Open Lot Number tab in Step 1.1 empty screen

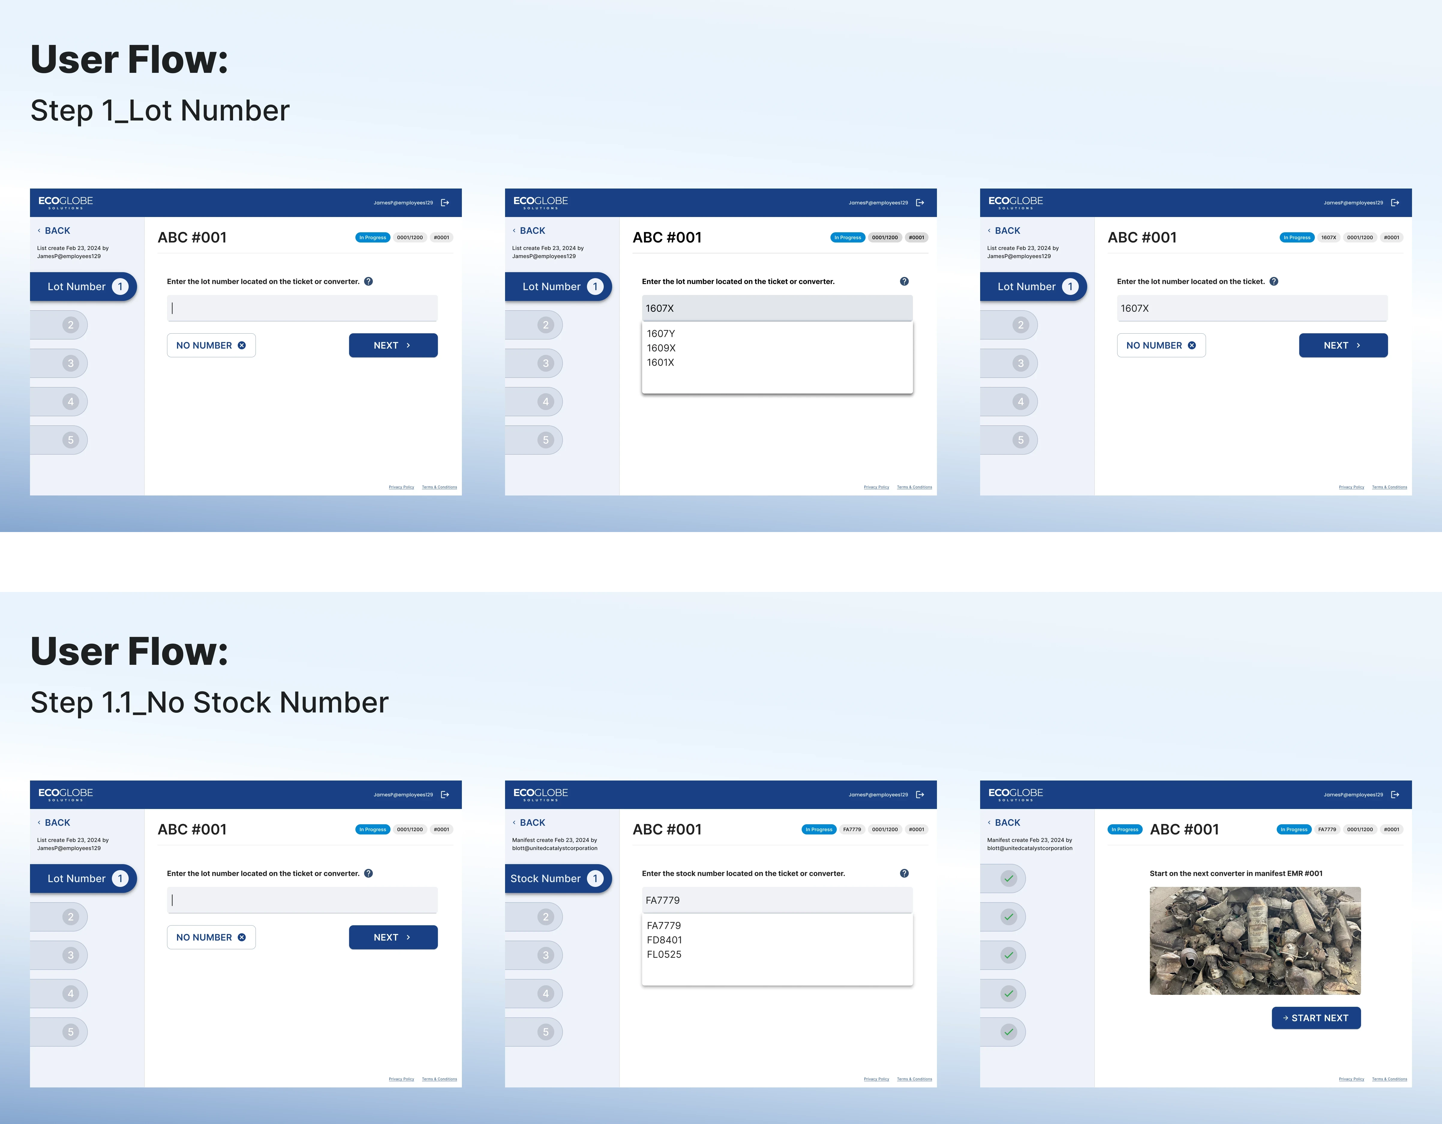tap(82, 879)
